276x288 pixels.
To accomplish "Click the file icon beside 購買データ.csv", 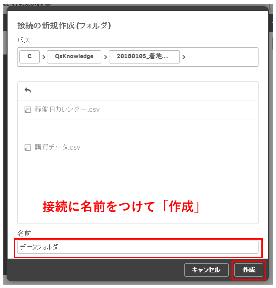I will pyautogui.click(x=27, y=147).
